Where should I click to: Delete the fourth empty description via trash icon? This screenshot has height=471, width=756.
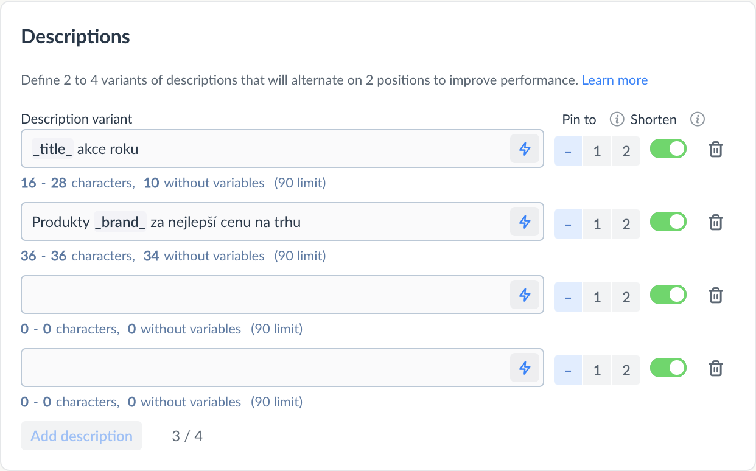click(x=716, y=368)
